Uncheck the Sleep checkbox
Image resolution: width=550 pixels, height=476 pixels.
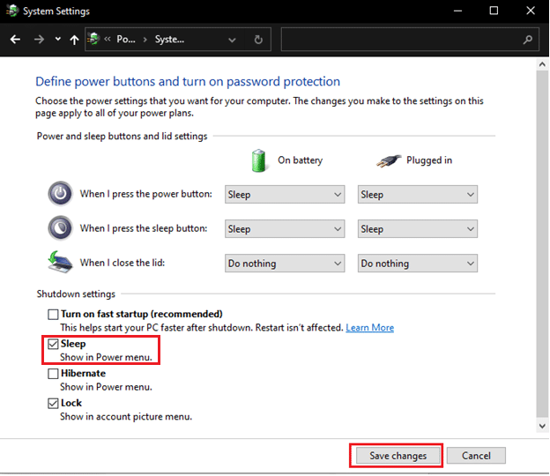pyautogui.click(x=54, y=344)
